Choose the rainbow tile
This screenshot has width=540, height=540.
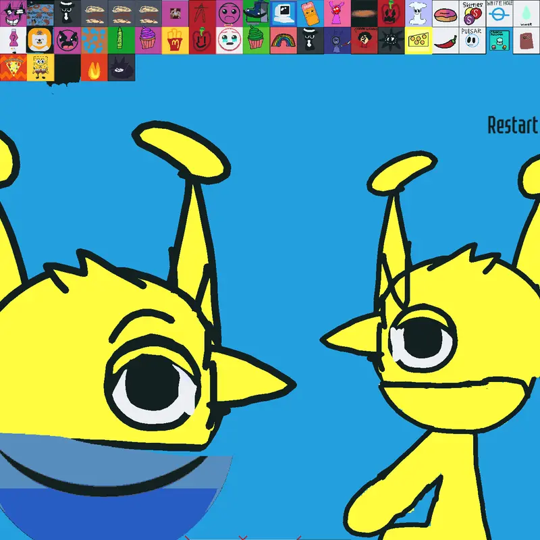tap(283, 40)
